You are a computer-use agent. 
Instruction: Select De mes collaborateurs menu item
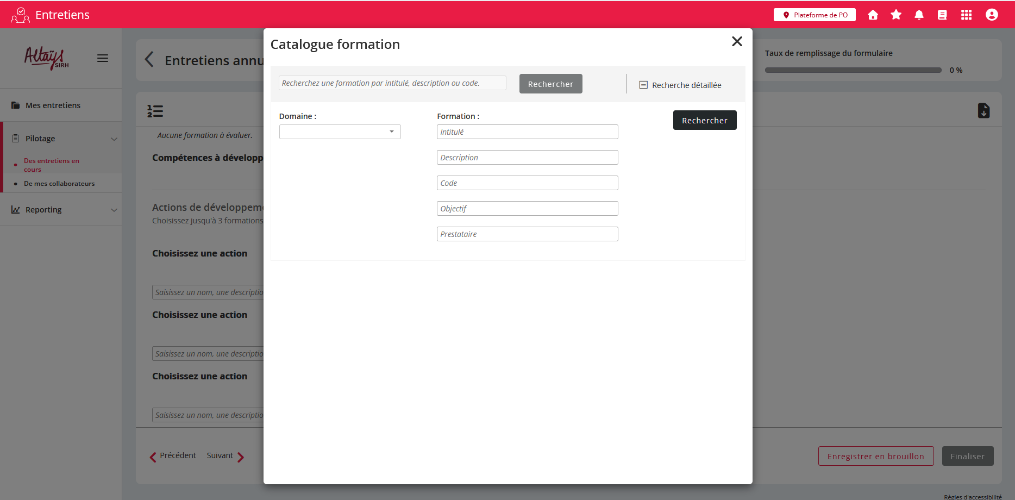pyautogui.click(x=59, y=184)
